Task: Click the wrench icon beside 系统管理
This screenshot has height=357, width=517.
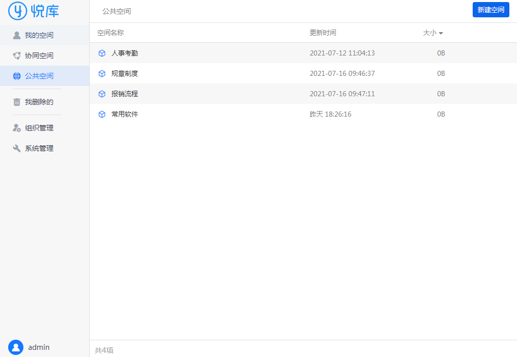Action: click(17, 148)
